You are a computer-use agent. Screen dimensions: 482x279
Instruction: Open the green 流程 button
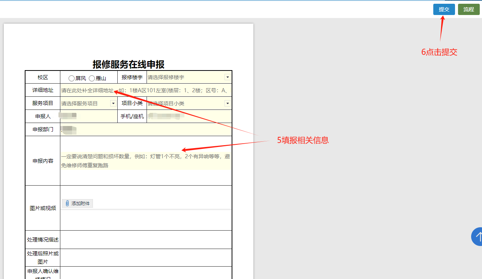pyautogui.click(x=469, y=9)
